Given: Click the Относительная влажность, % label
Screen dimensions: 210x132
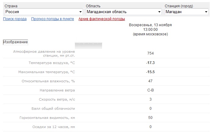Looking at the screenshot, I should coord(48,81).
